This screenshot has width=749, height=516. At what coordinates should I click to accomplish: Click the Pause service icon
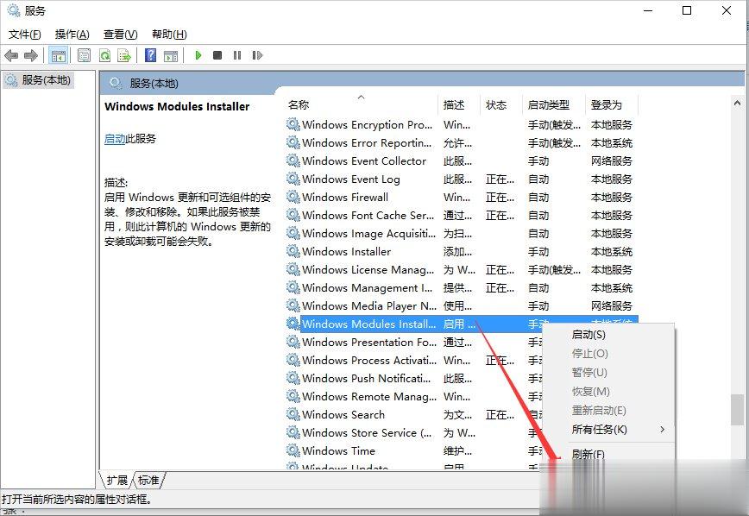pos(237,55)
